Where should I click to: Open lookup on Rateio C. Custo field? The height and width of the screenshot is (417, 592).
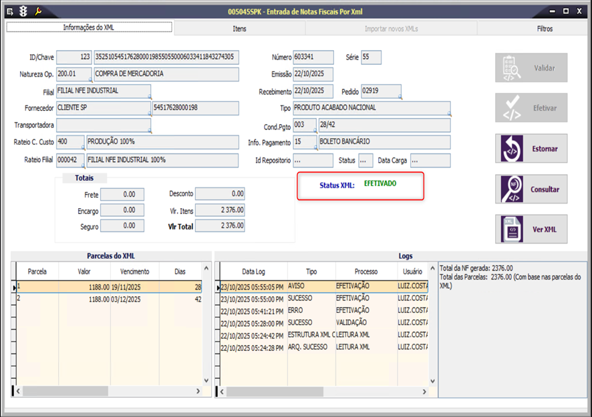(83, 147)
